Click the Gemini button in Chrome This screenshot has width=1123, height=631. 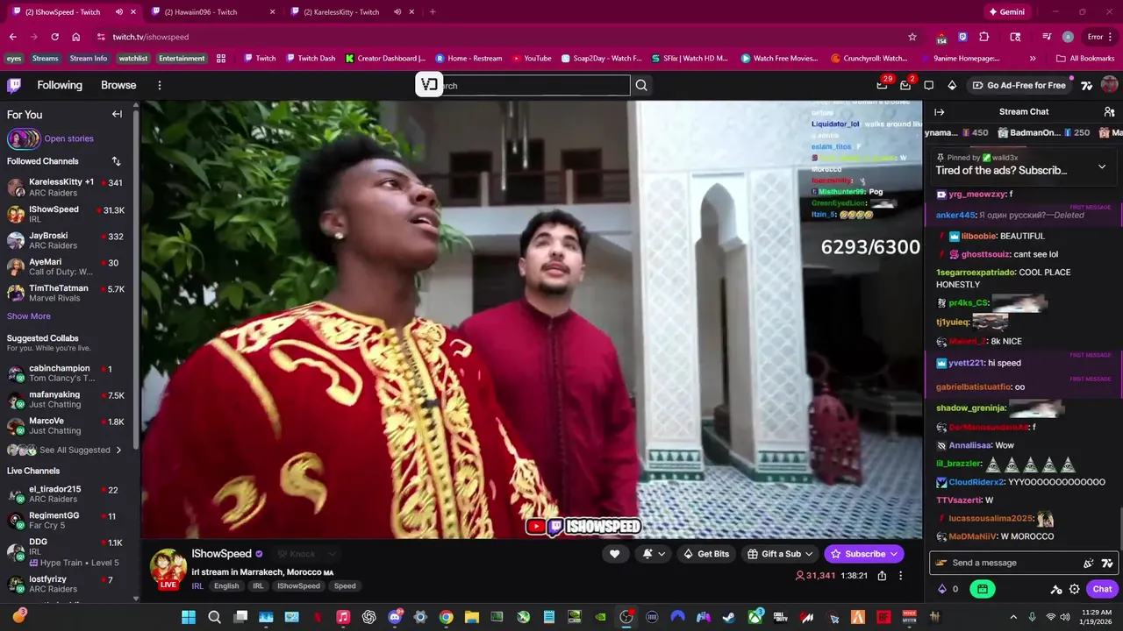point(1006,11)
